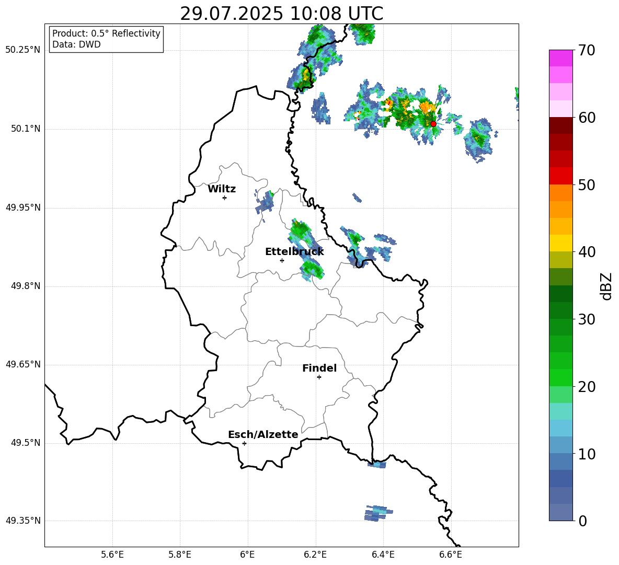Screen dimensions: 619x565
Task: Click the small blue echo east of Wiltz
Action: tap(265, 202)
